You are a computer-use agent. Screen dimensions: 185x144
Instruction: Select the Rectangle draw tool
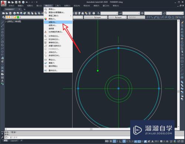(x=2, y=35)
